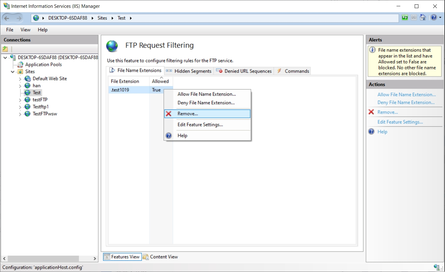This screenshot has height=272, width=445.
Task: Choose Deny File Name Extension in context menu
Action: point(207,103)
